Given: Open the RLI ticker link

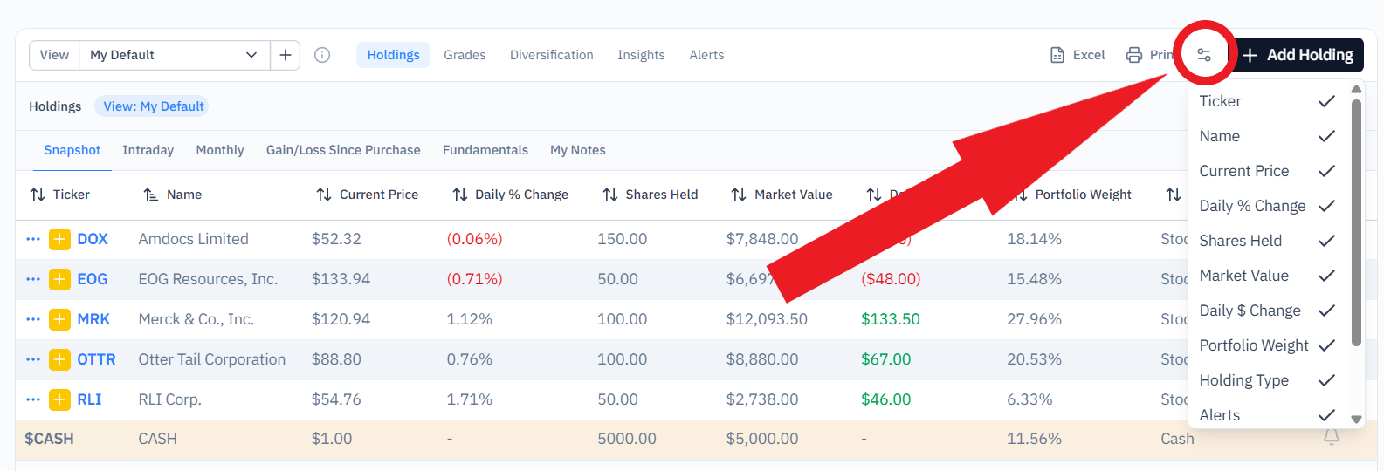Looking at the screenshot, I should click(89, 399).
